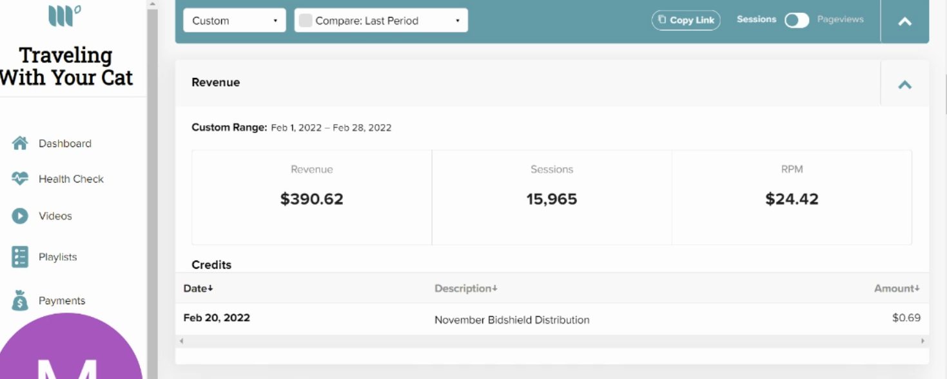The image size is (947, 379).
Task: Click the $390.62 revenue value
Action: click(x=311, y=199)
